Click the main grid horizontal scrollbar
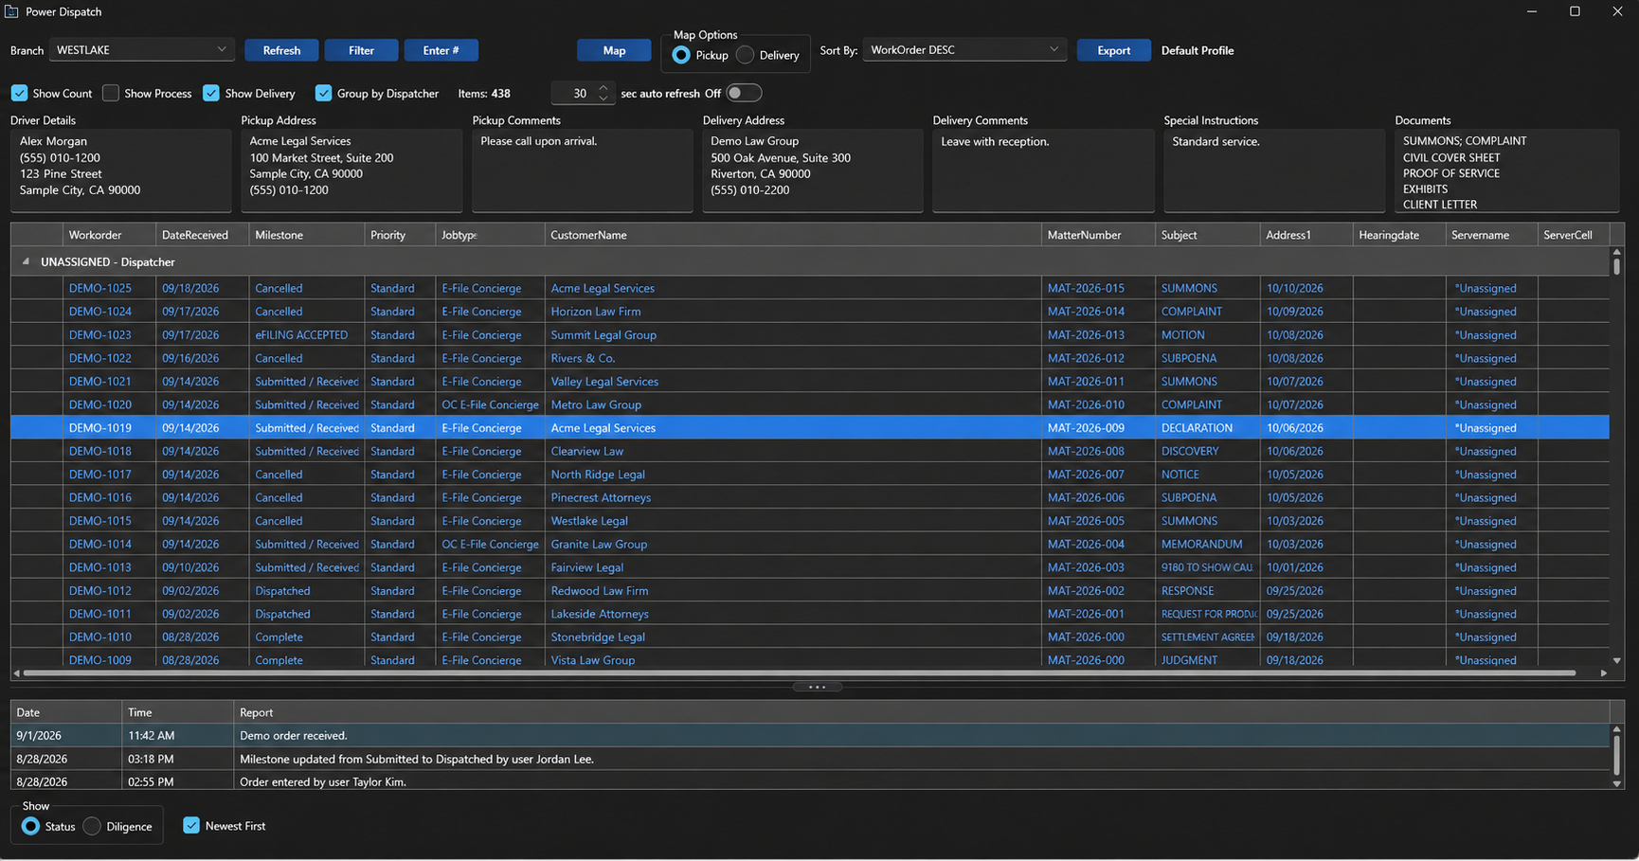Image resolution: width=1639 pixels, height=861 pixels. (800, 673)
